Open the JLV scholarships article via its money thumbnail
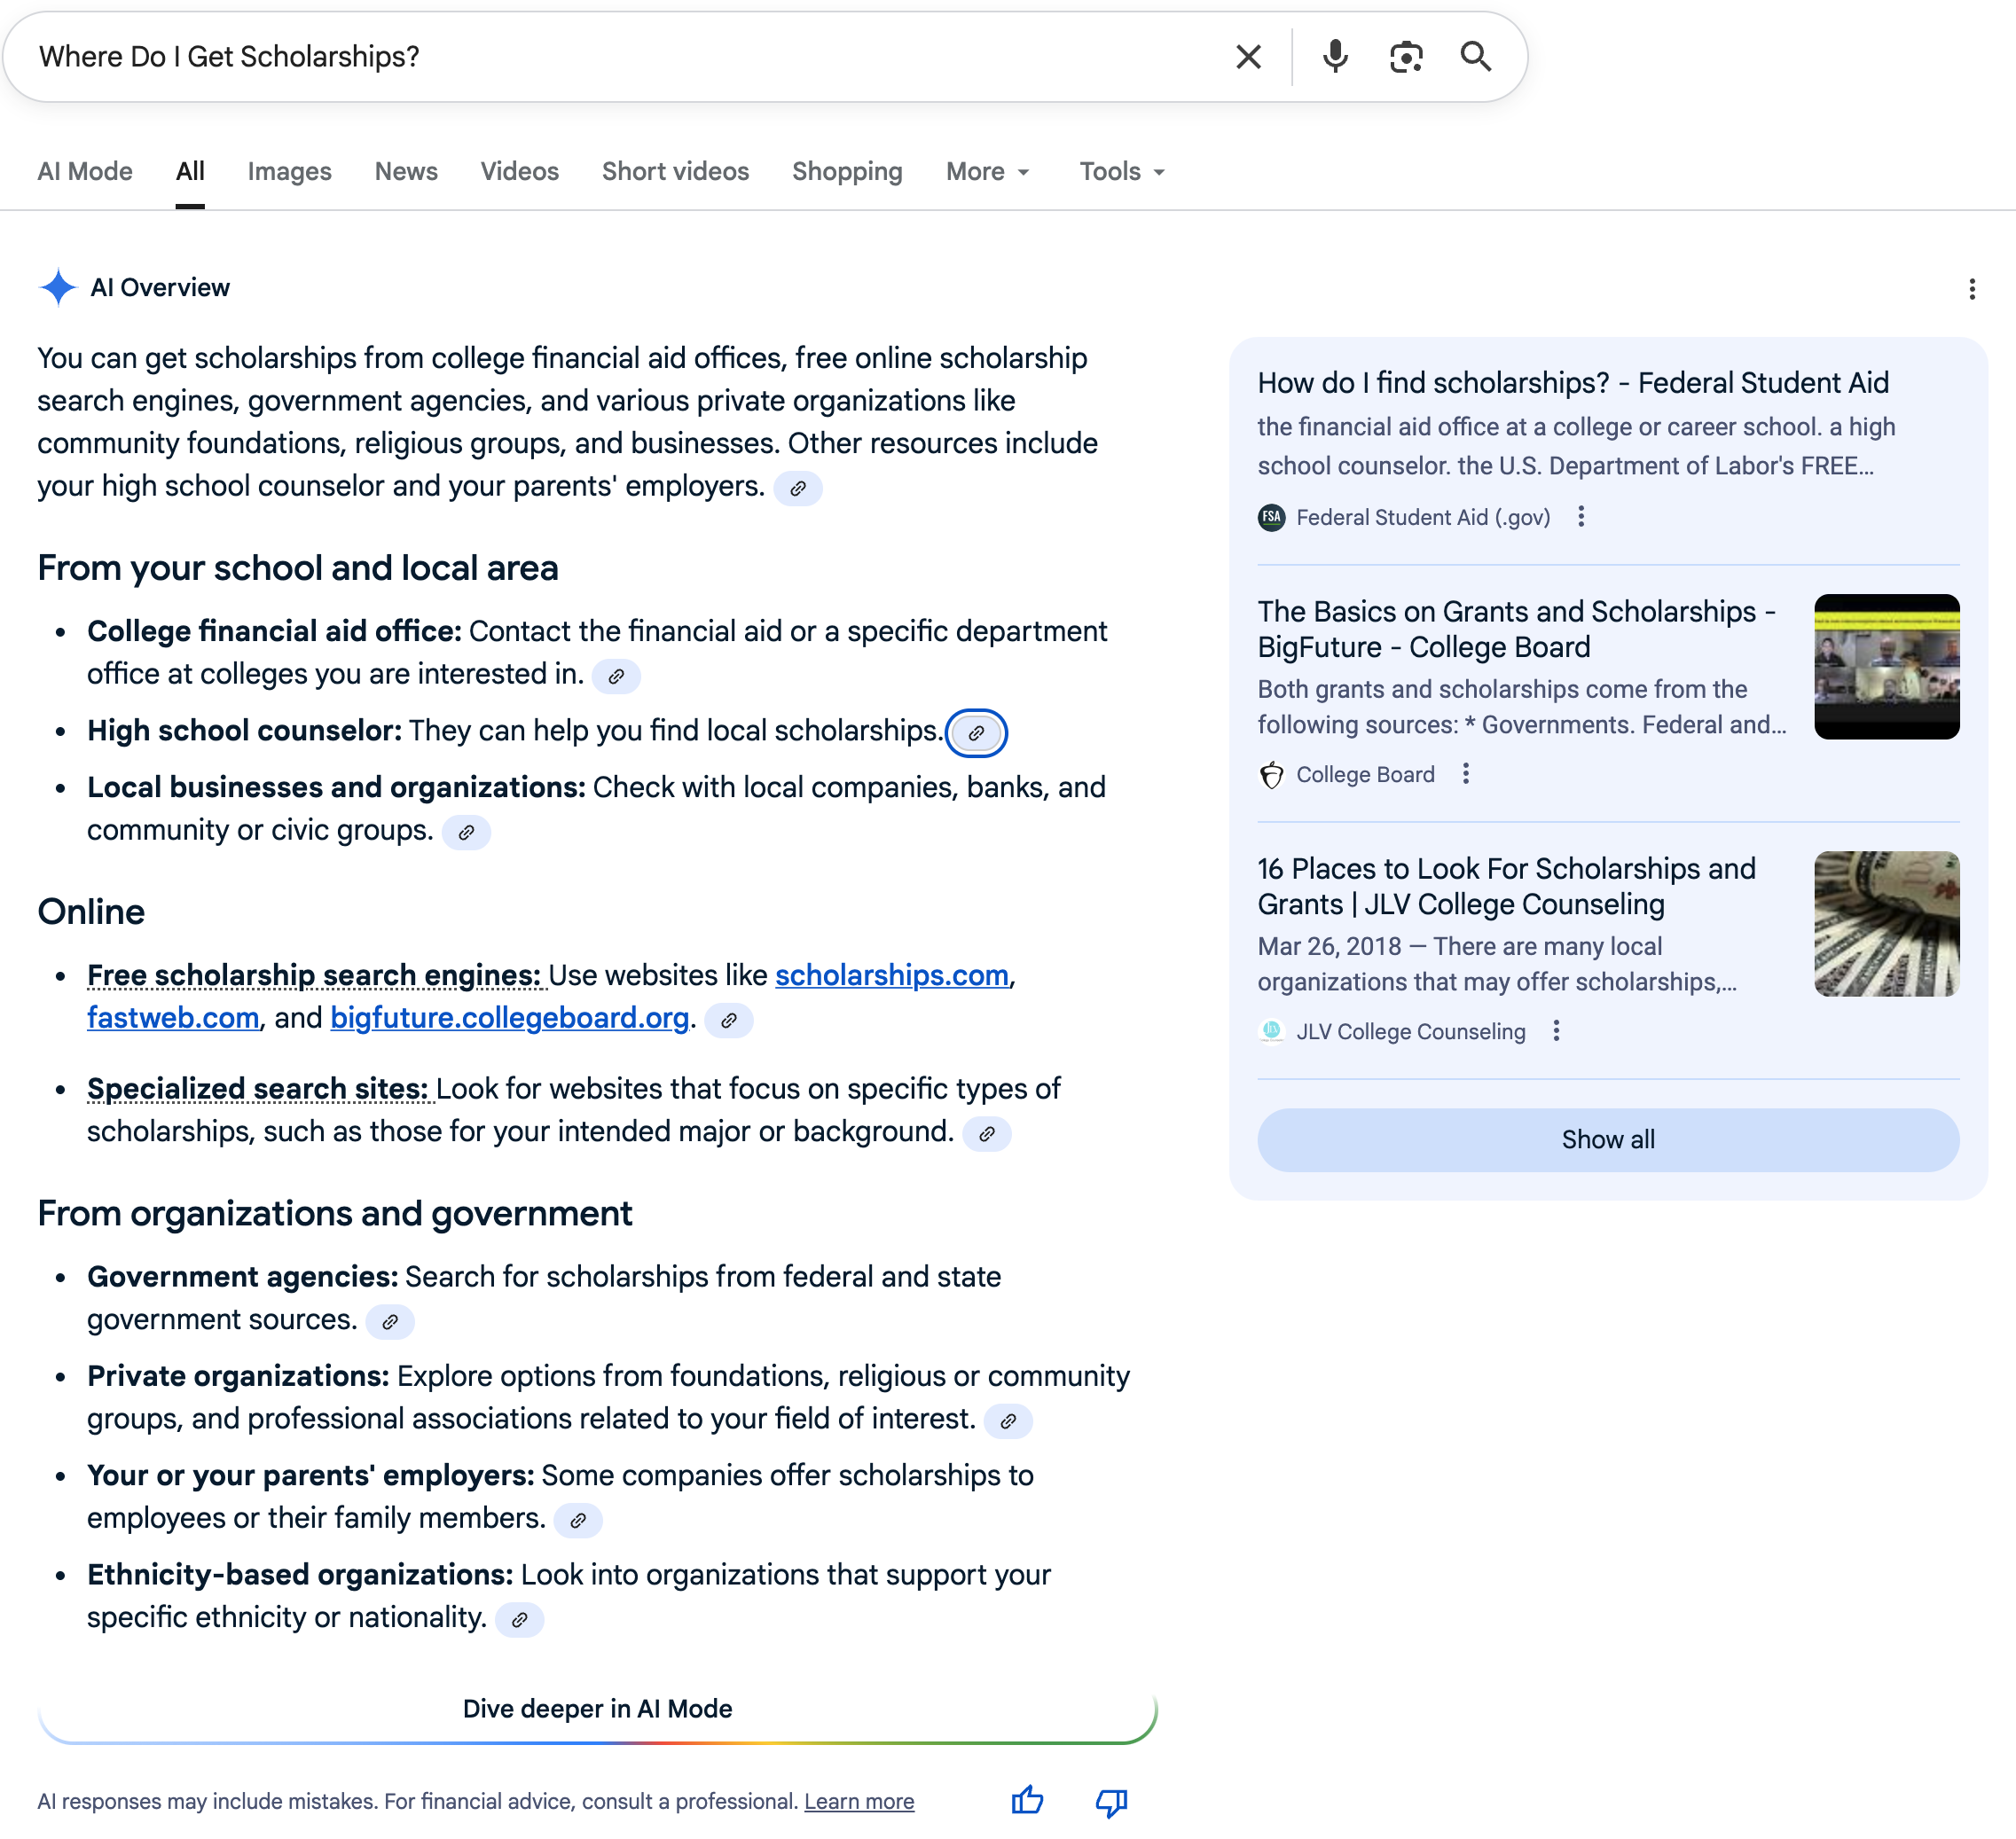The width and height of the screenshot is (2016, 1839). [x=1886, y=922]
